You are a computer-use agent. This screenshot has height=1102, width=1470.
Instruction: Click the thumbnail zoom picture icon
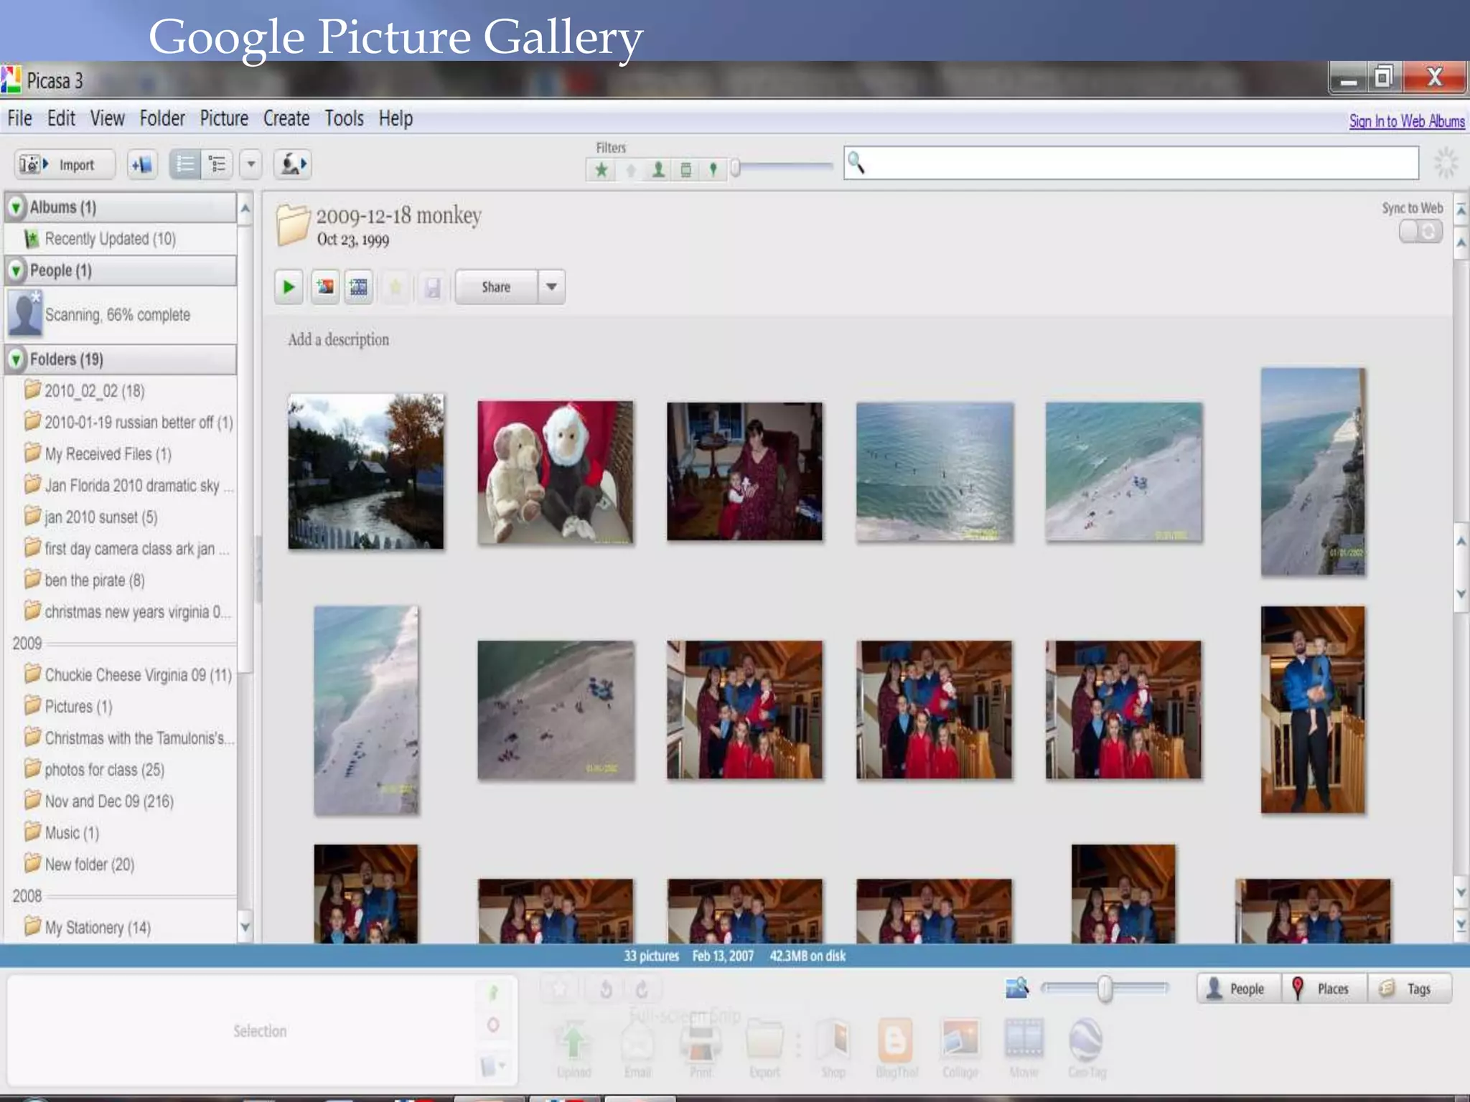[x=1017, y=989]
